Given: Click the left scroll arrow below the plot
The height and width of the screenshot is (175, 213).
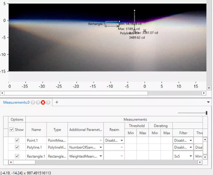Looking at the screenshot, I should [2, 93].
